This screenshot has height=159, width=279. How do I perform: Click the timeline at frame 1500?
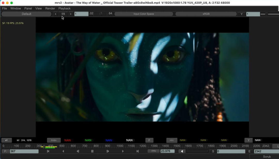pos(177,146)
